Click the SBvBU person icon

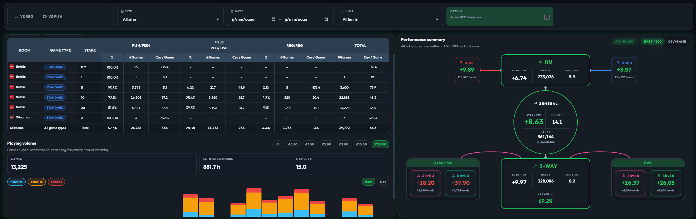419,176
